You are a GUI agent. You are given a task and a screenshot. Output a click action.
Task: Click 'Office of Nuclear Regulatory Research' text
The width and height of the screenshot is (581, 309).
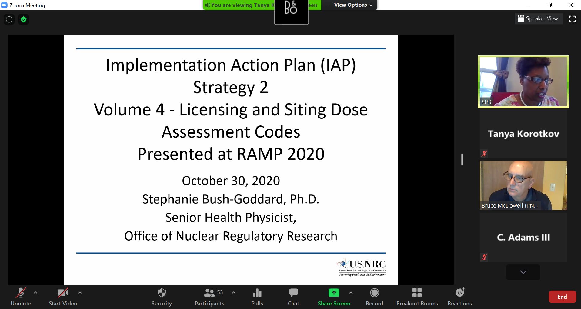click(231, 236)
